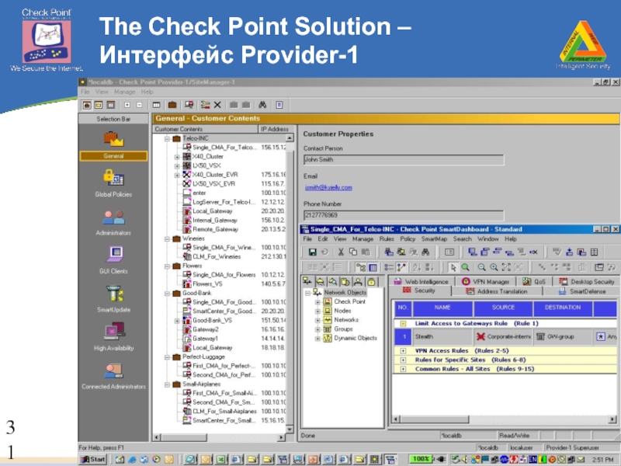The width and height of the screenshot is (621, 466).
Task: Click the DESTINATION column header
Action: click(x=562, y=308)
